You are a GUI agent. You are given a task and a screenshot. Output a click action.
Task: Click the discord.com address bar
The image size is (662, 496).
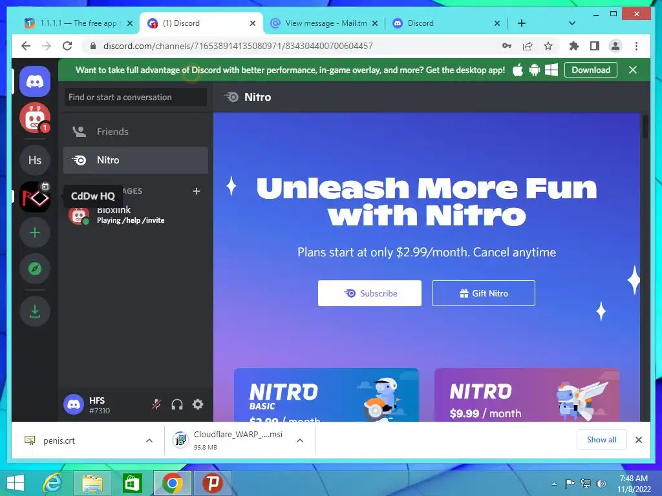[x=238, y=46]
